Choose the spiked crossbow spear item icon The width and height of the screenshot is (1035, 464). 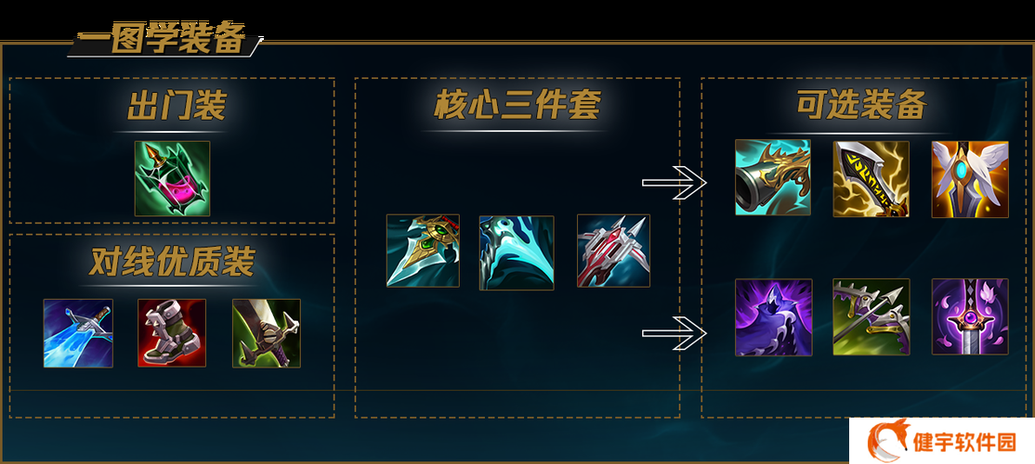871,317
